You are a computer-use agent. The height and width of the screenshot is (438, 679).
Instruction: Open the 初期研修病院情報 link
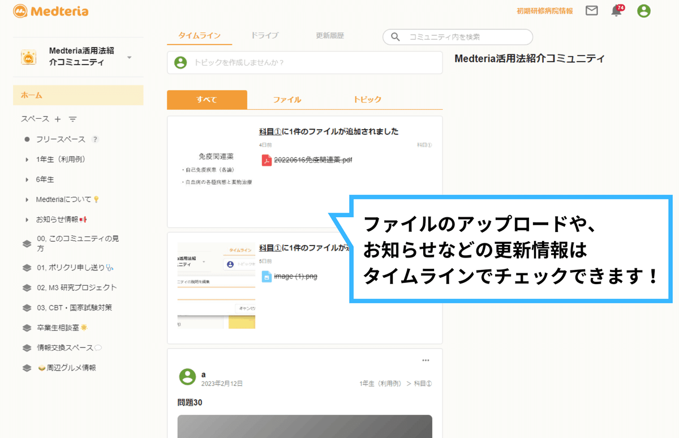coord(544,11)
